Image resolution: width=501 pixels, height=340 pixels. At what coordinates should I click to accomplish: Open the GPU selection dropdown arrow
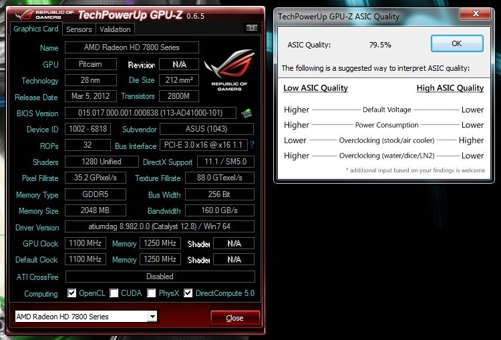(x=152, y=317)
